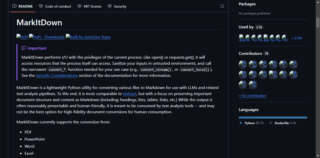Screen dimensions: 320x158
Task: Click the Built by AutoGen Team badge
Action: tap(88, 37)
